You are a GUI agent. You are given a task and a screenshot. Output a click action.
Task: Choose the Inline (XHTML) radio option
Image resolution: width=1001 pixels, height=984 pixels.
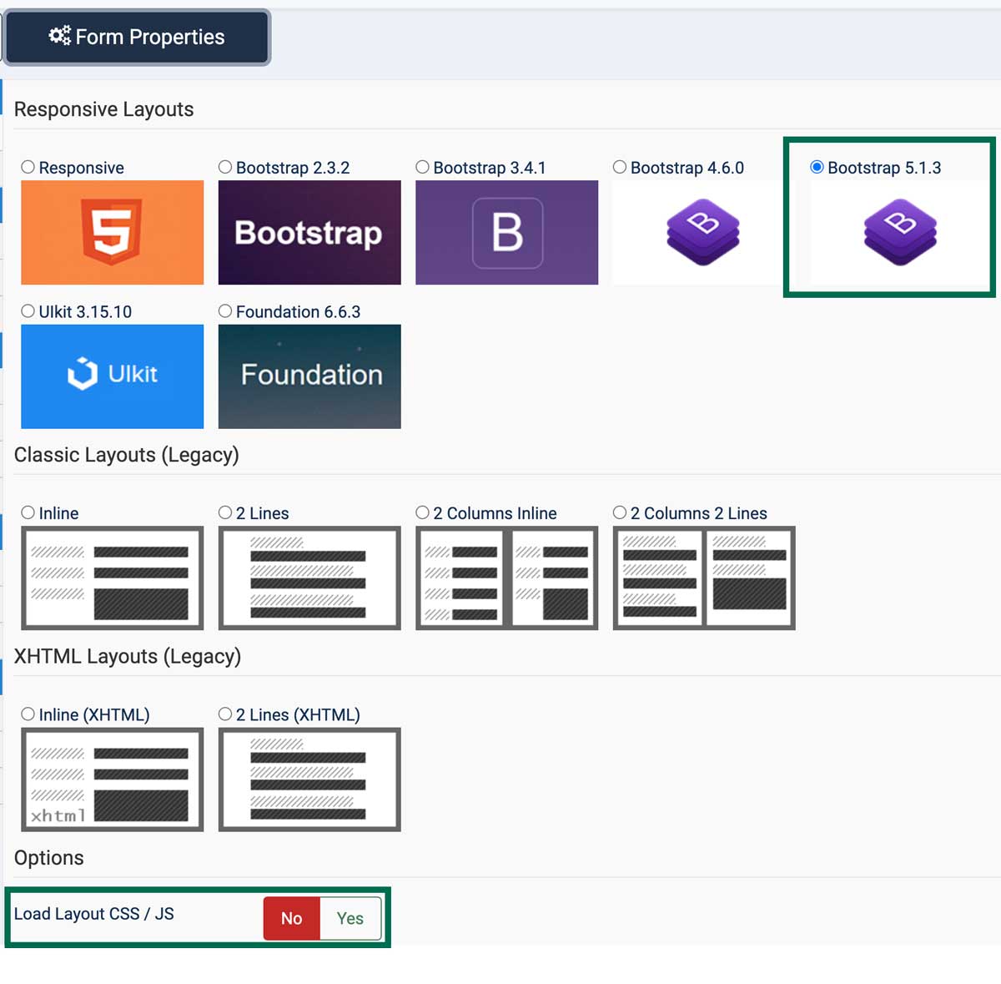(28, 714)
